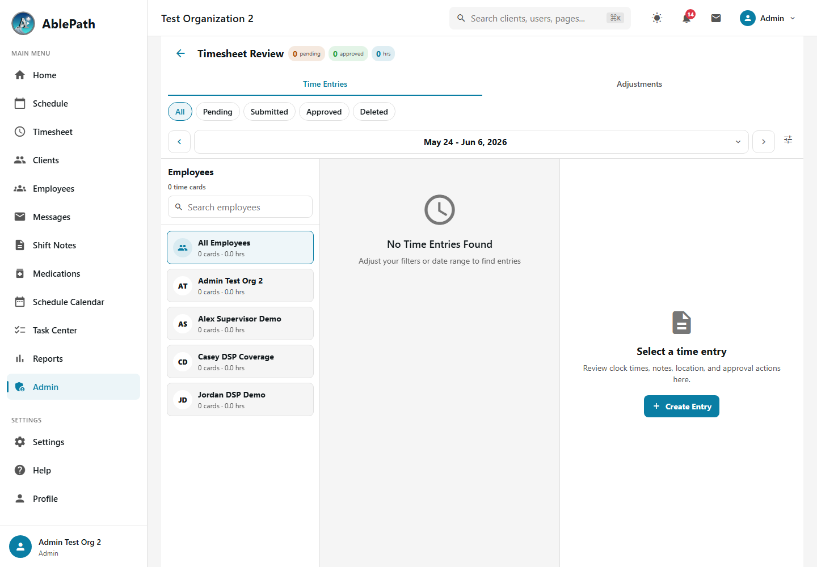Open Medications in the sidebar
This screenshot has height=567, width=817.
pos(73,273)
